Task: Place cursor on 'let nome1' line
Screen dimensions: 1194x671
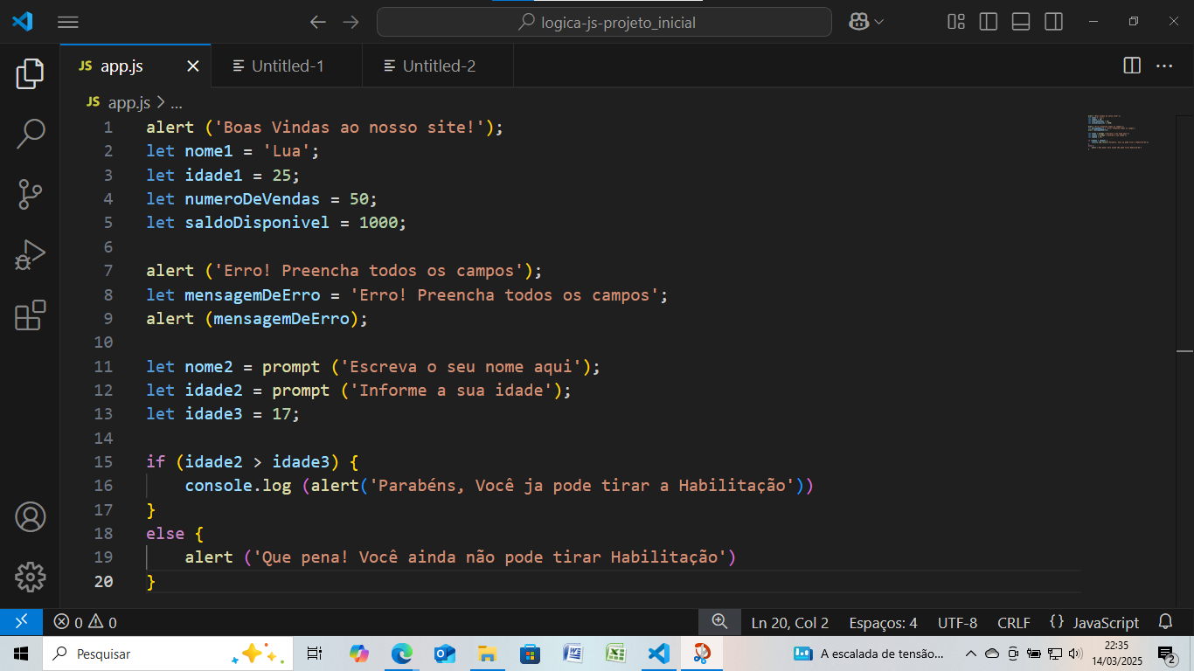Action: [233, 151]
